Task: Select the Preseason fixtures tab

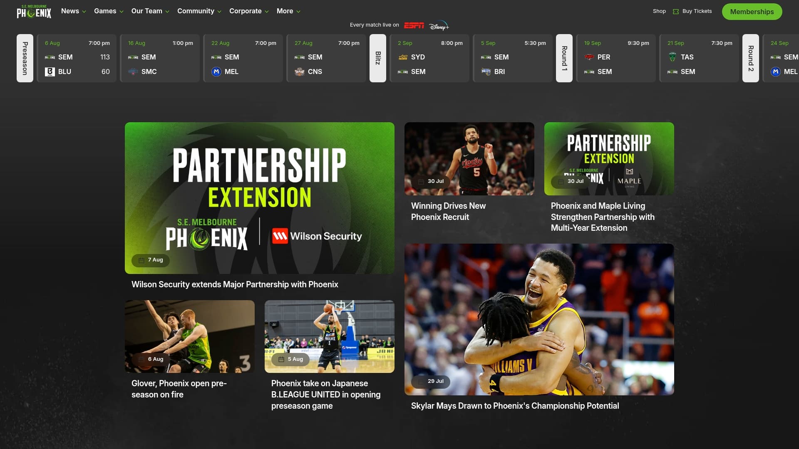Action: [x=25, y=58]
